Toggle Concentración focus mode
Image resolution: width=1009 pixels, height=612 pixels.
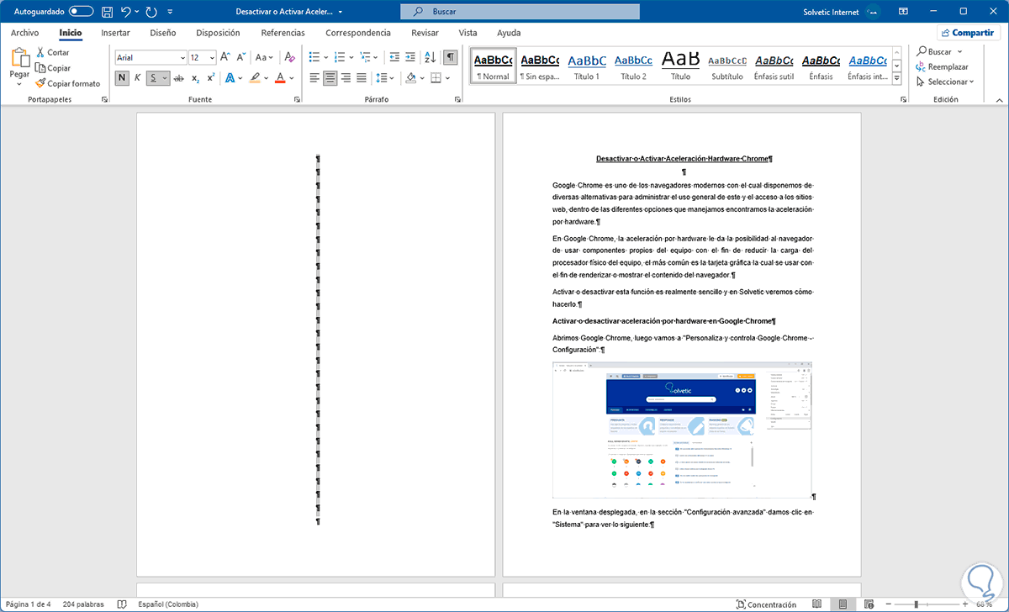click(x=766, y=604)
